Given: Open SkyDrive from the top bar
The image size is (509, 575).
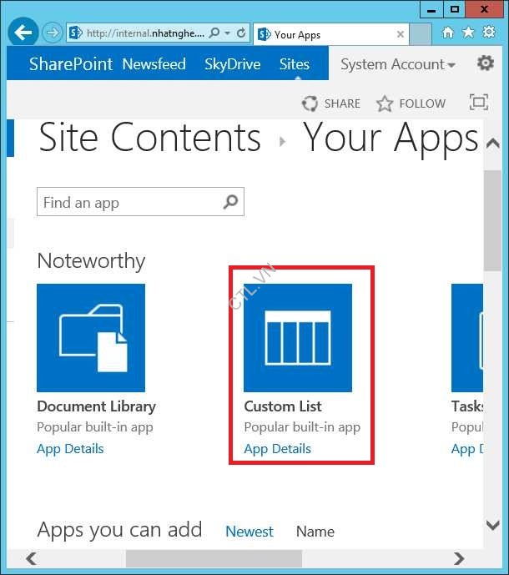Looking at the screenshot, I should 232,64.
